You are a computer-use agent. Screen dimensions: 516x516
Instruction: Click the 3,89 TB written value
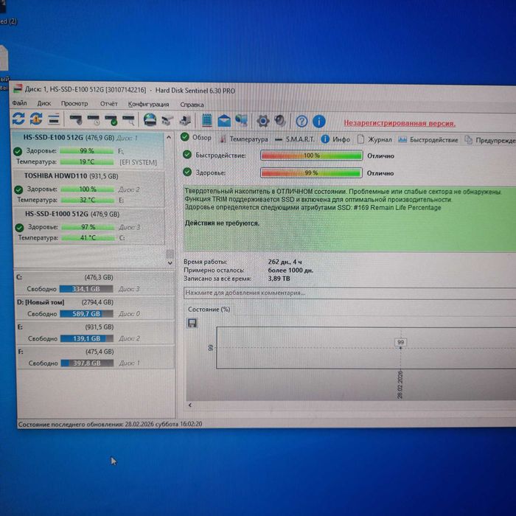279,279
